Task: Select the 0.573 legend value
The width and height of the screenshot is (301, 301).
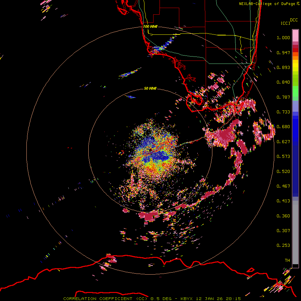Action: tap(283, 157)
